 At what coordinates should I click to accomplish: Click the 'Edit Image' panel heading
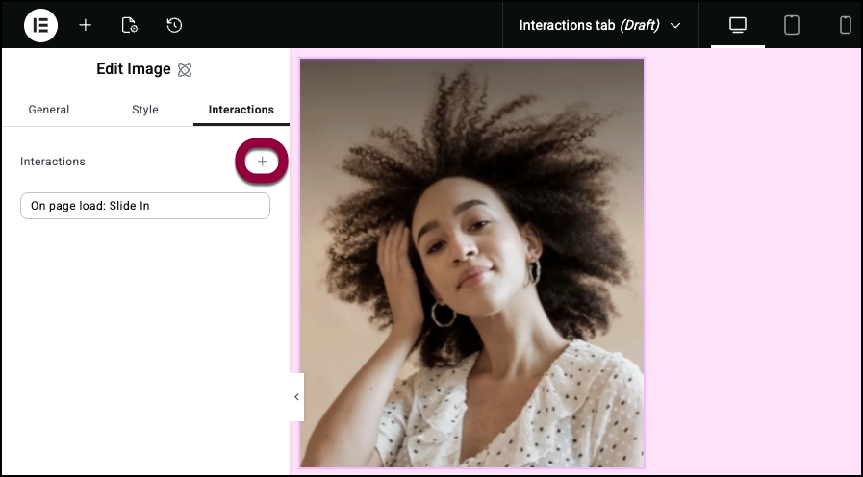pos(133,69)
